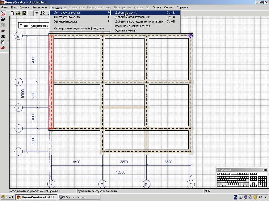The width and height of the screenshot is (269, 201).
Task: Activate the selection pointer tool
Action: (x=37, y=13)
